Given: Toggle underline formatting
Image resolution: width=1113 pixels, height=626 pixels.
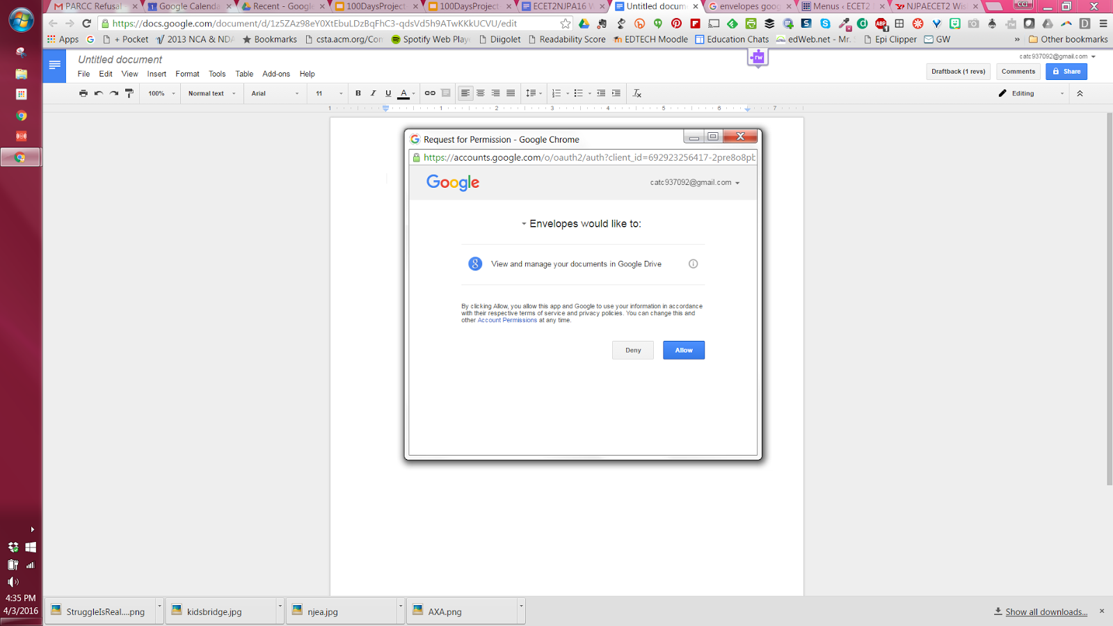Looking at the screenshot, I should (x=388, y=93).
